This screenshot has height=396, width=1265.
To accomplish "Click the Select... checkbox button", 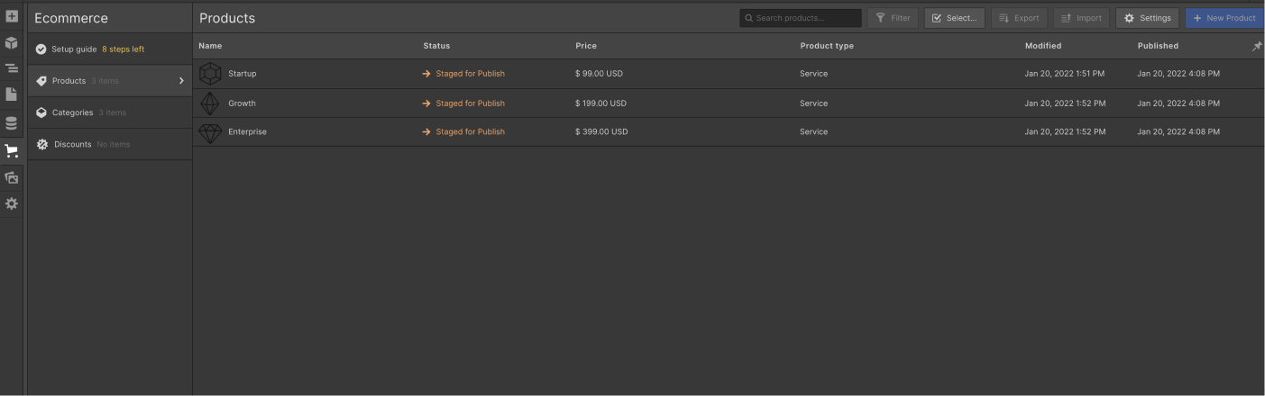I will pyautogui.click(x=954, y=18).
